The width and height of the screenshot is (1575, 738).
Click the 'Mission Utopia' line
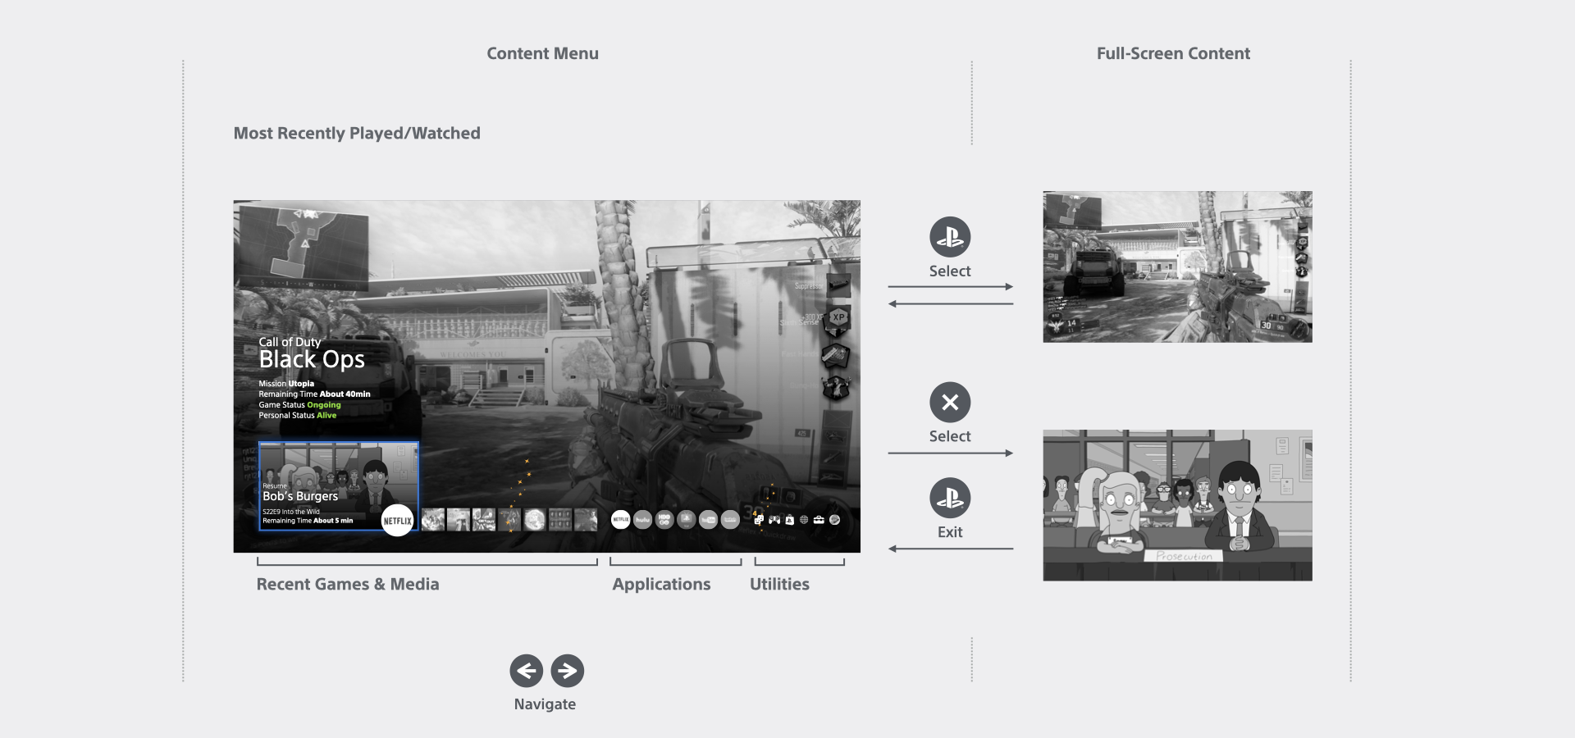(x=286, y=383)
